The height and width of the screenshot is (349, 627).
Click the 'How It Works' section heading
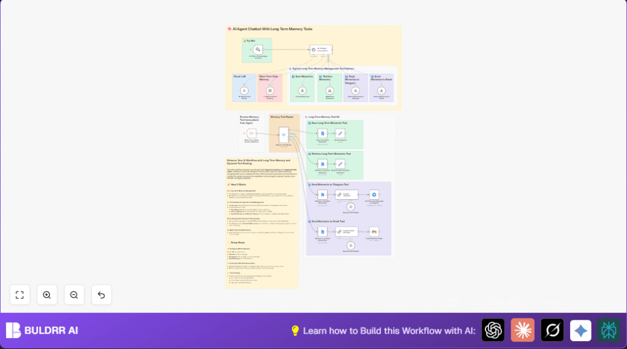point(238,185)
